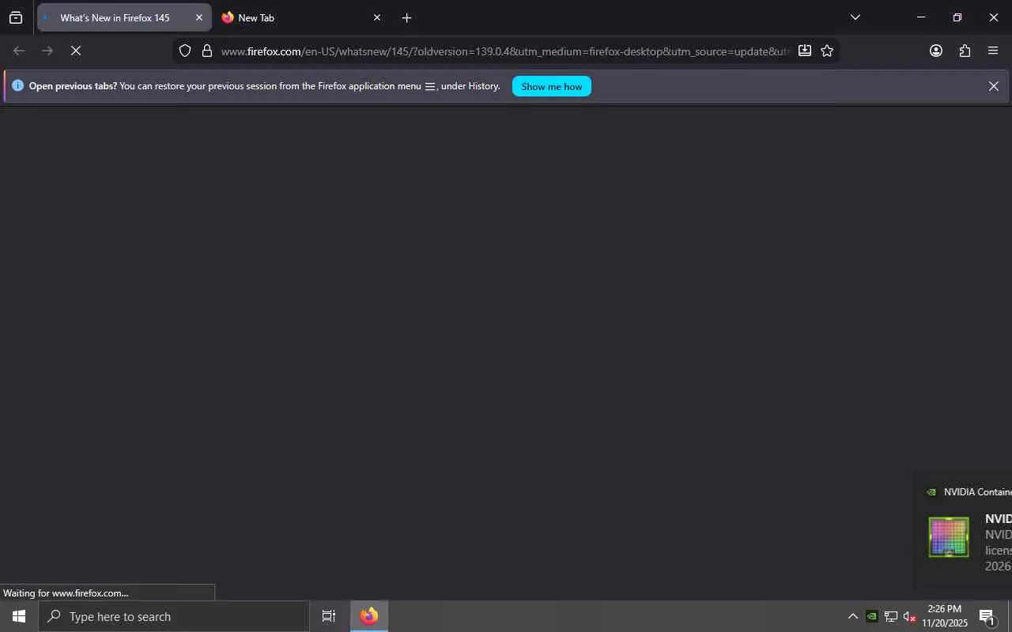Click the NVIDIA notification thumbnail image

coord(949,537)
